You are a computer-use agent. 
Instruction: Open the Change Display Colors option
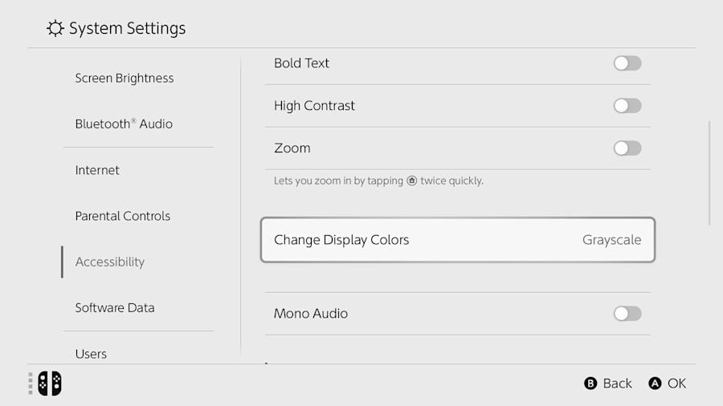[457, 240]
